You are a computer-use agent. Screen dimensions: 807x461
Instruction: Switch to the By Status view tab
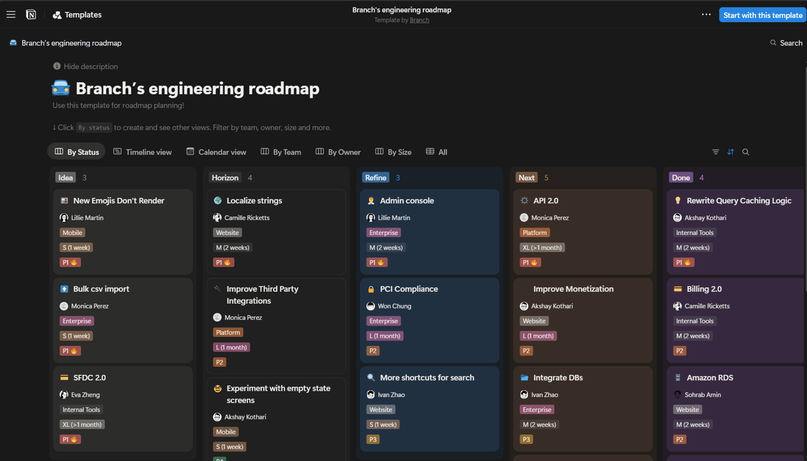(77, 152)
